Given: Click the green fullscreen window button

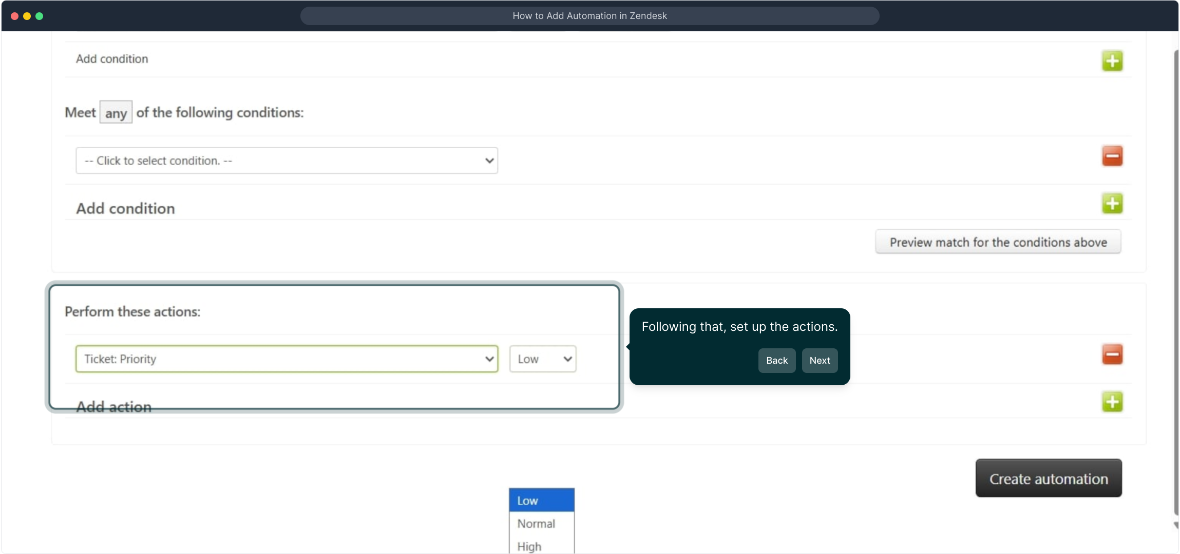Looking at the screenshot, I should (40, 16).
